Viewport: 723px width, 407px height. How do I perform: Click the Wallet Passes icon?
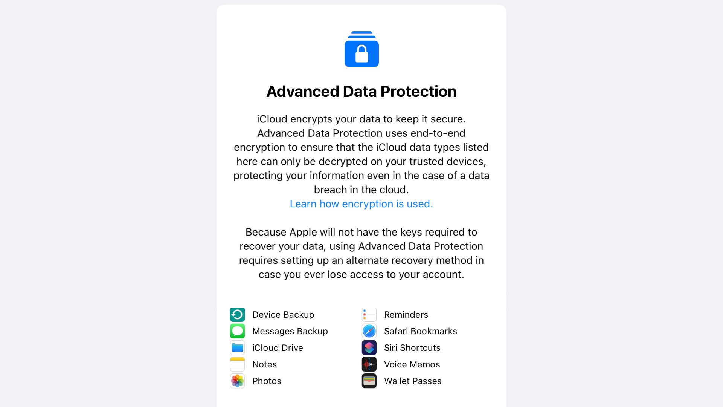tap(369, 381)
